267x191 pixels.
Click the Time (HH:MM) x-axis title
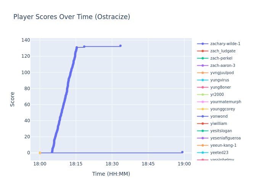click(x=111, y=174)
